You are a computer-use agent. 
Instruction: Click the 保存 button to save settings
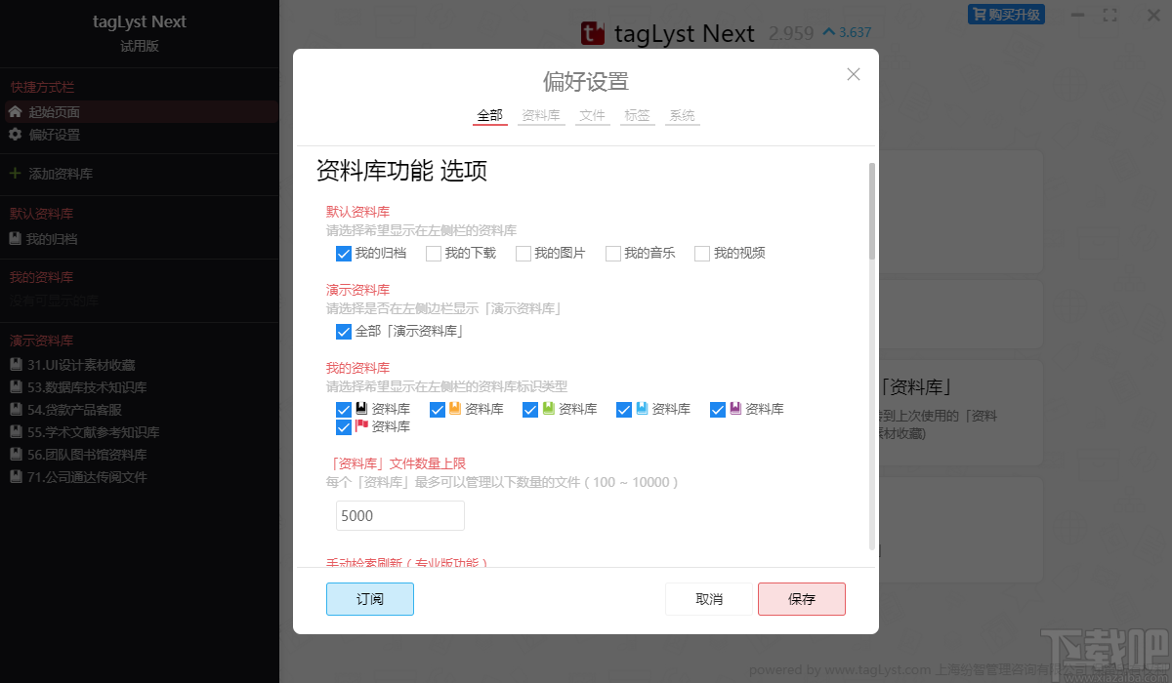801,599
